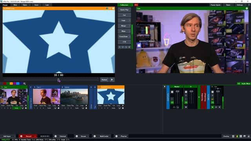Open streaming settings gear beside Stream

click(77, 136)
